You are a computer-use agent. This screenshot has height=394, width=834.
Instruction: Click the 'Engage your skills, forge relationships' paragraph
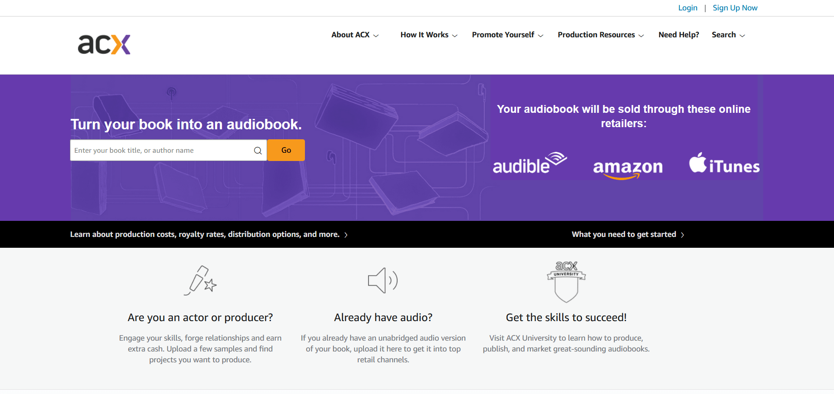tap(200, 349)
